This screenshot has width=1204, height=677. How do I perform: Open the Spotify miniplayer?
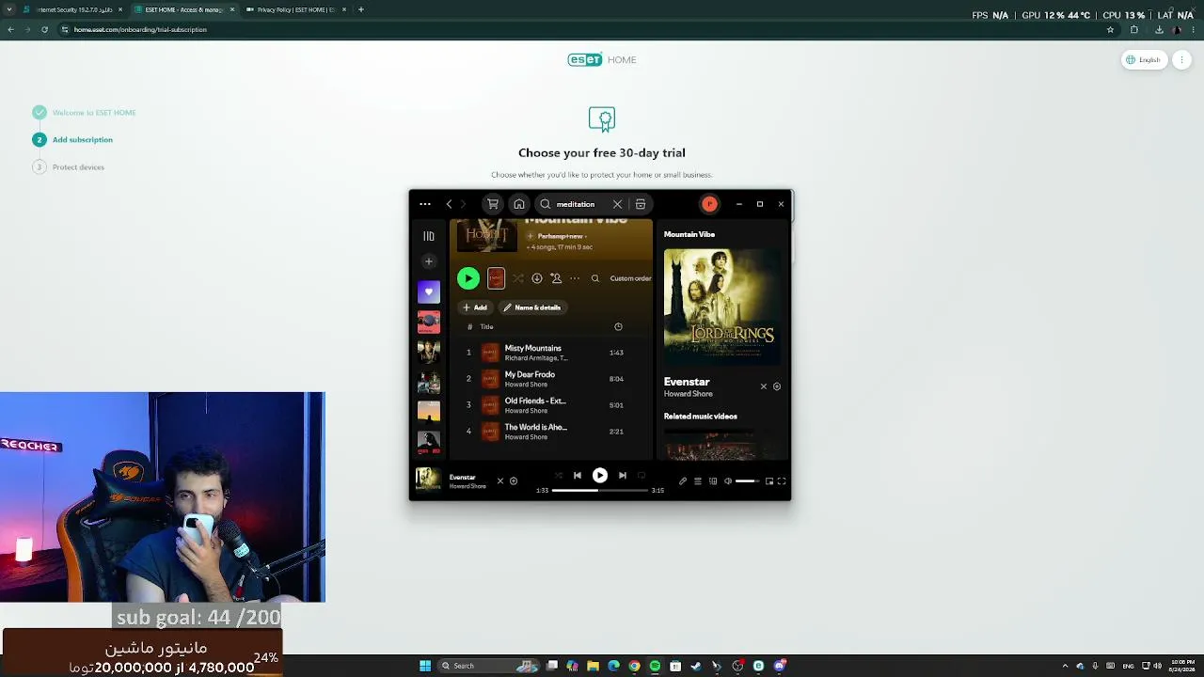pos(769,481)
